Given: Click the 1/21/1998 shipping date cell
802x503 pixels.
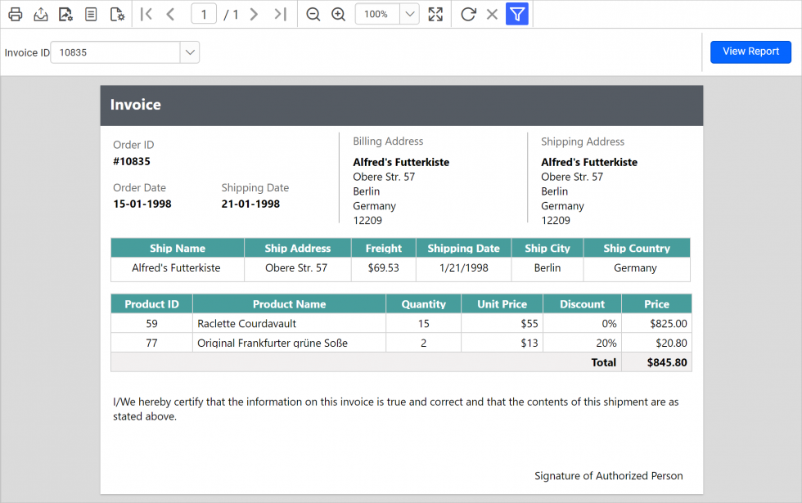Looking at the screenshot, I should point(464,268).
